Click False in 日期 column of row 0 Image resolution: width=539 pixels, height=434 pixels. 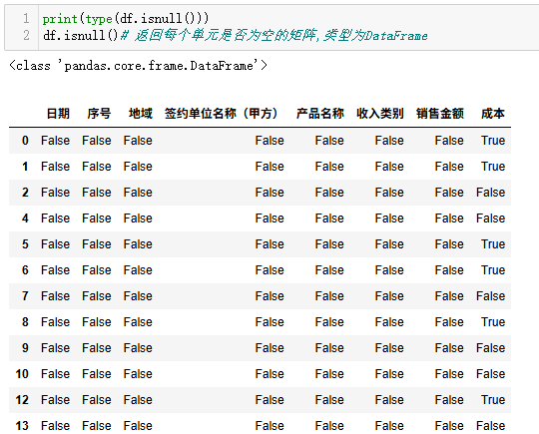pos(55,141)
